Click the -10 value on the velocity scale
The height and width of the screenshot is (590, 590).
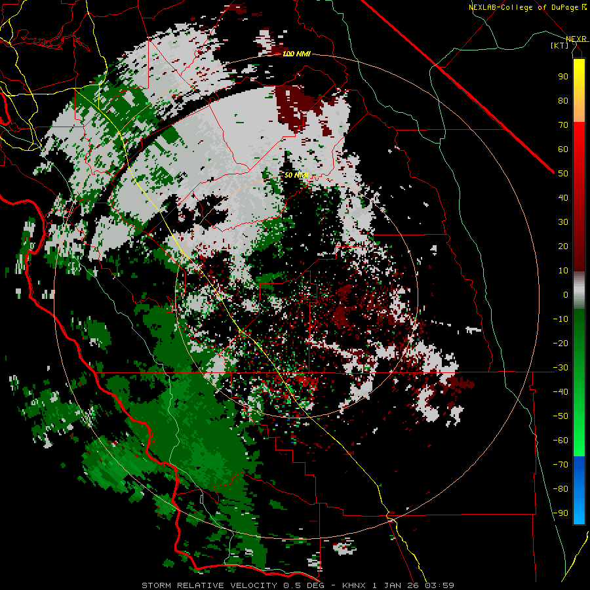(560, 319)
